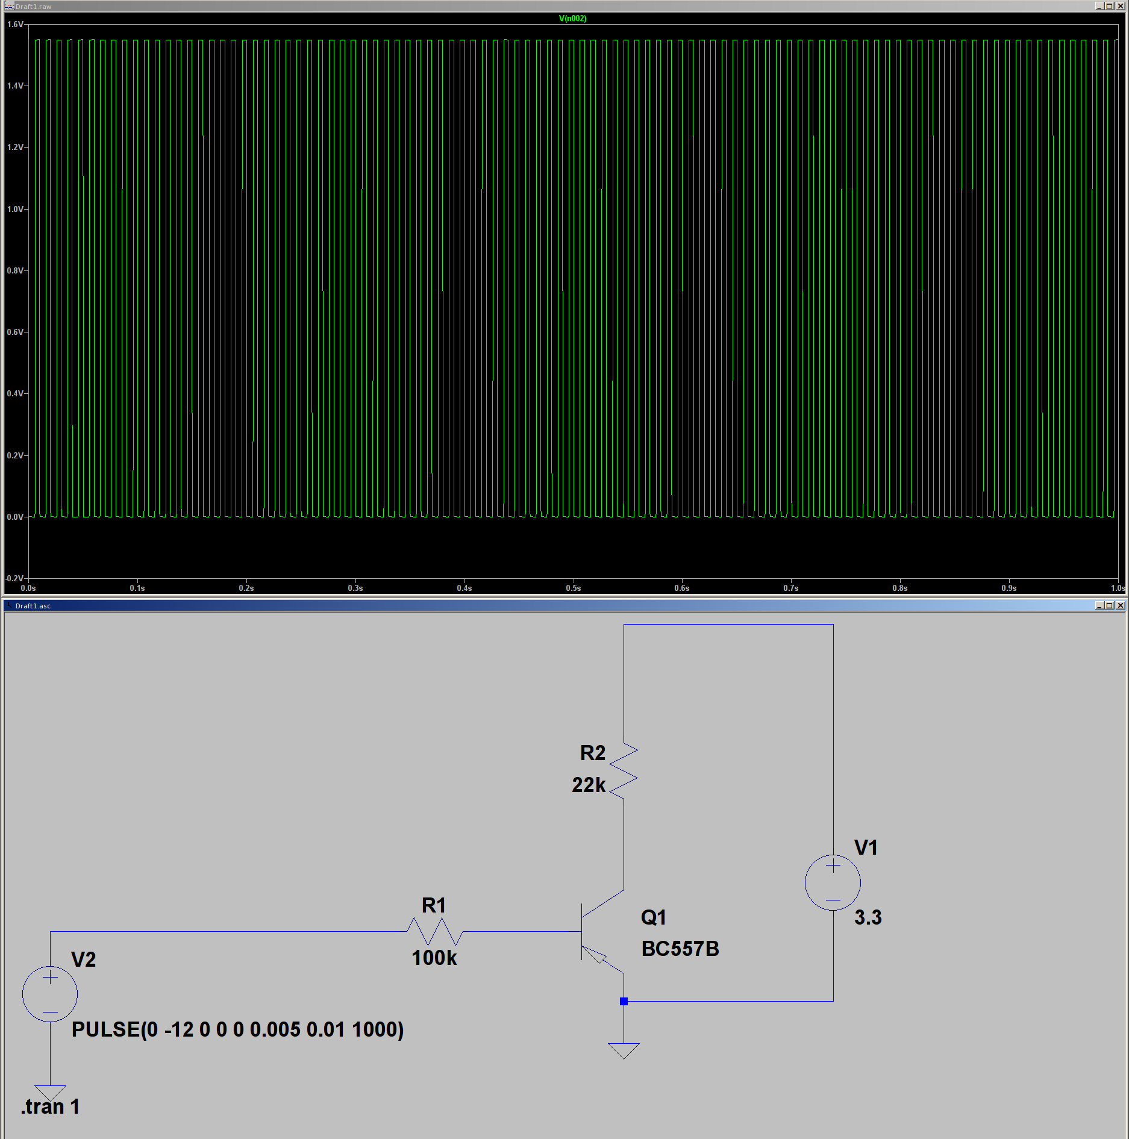Click the 1.0V vertical axis label
Viewport: 1129px width, 1139px height.
pyautogui.click(x=15, y=209)
